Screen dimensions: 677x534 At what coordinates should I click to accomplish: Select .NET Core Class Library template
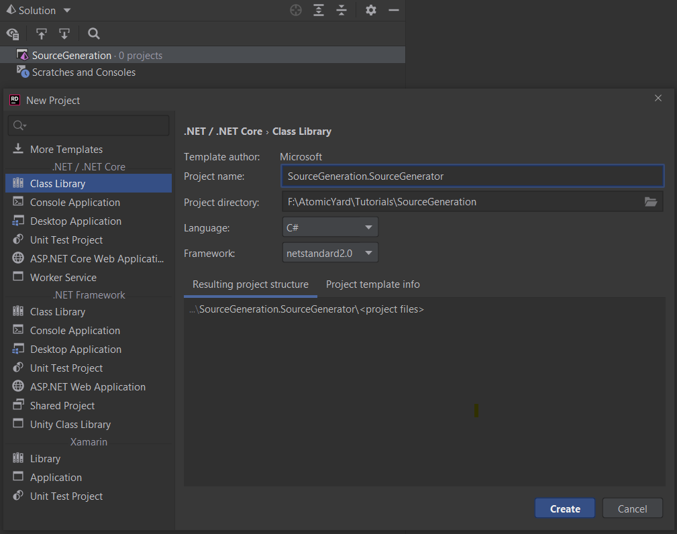click(89, 183)
